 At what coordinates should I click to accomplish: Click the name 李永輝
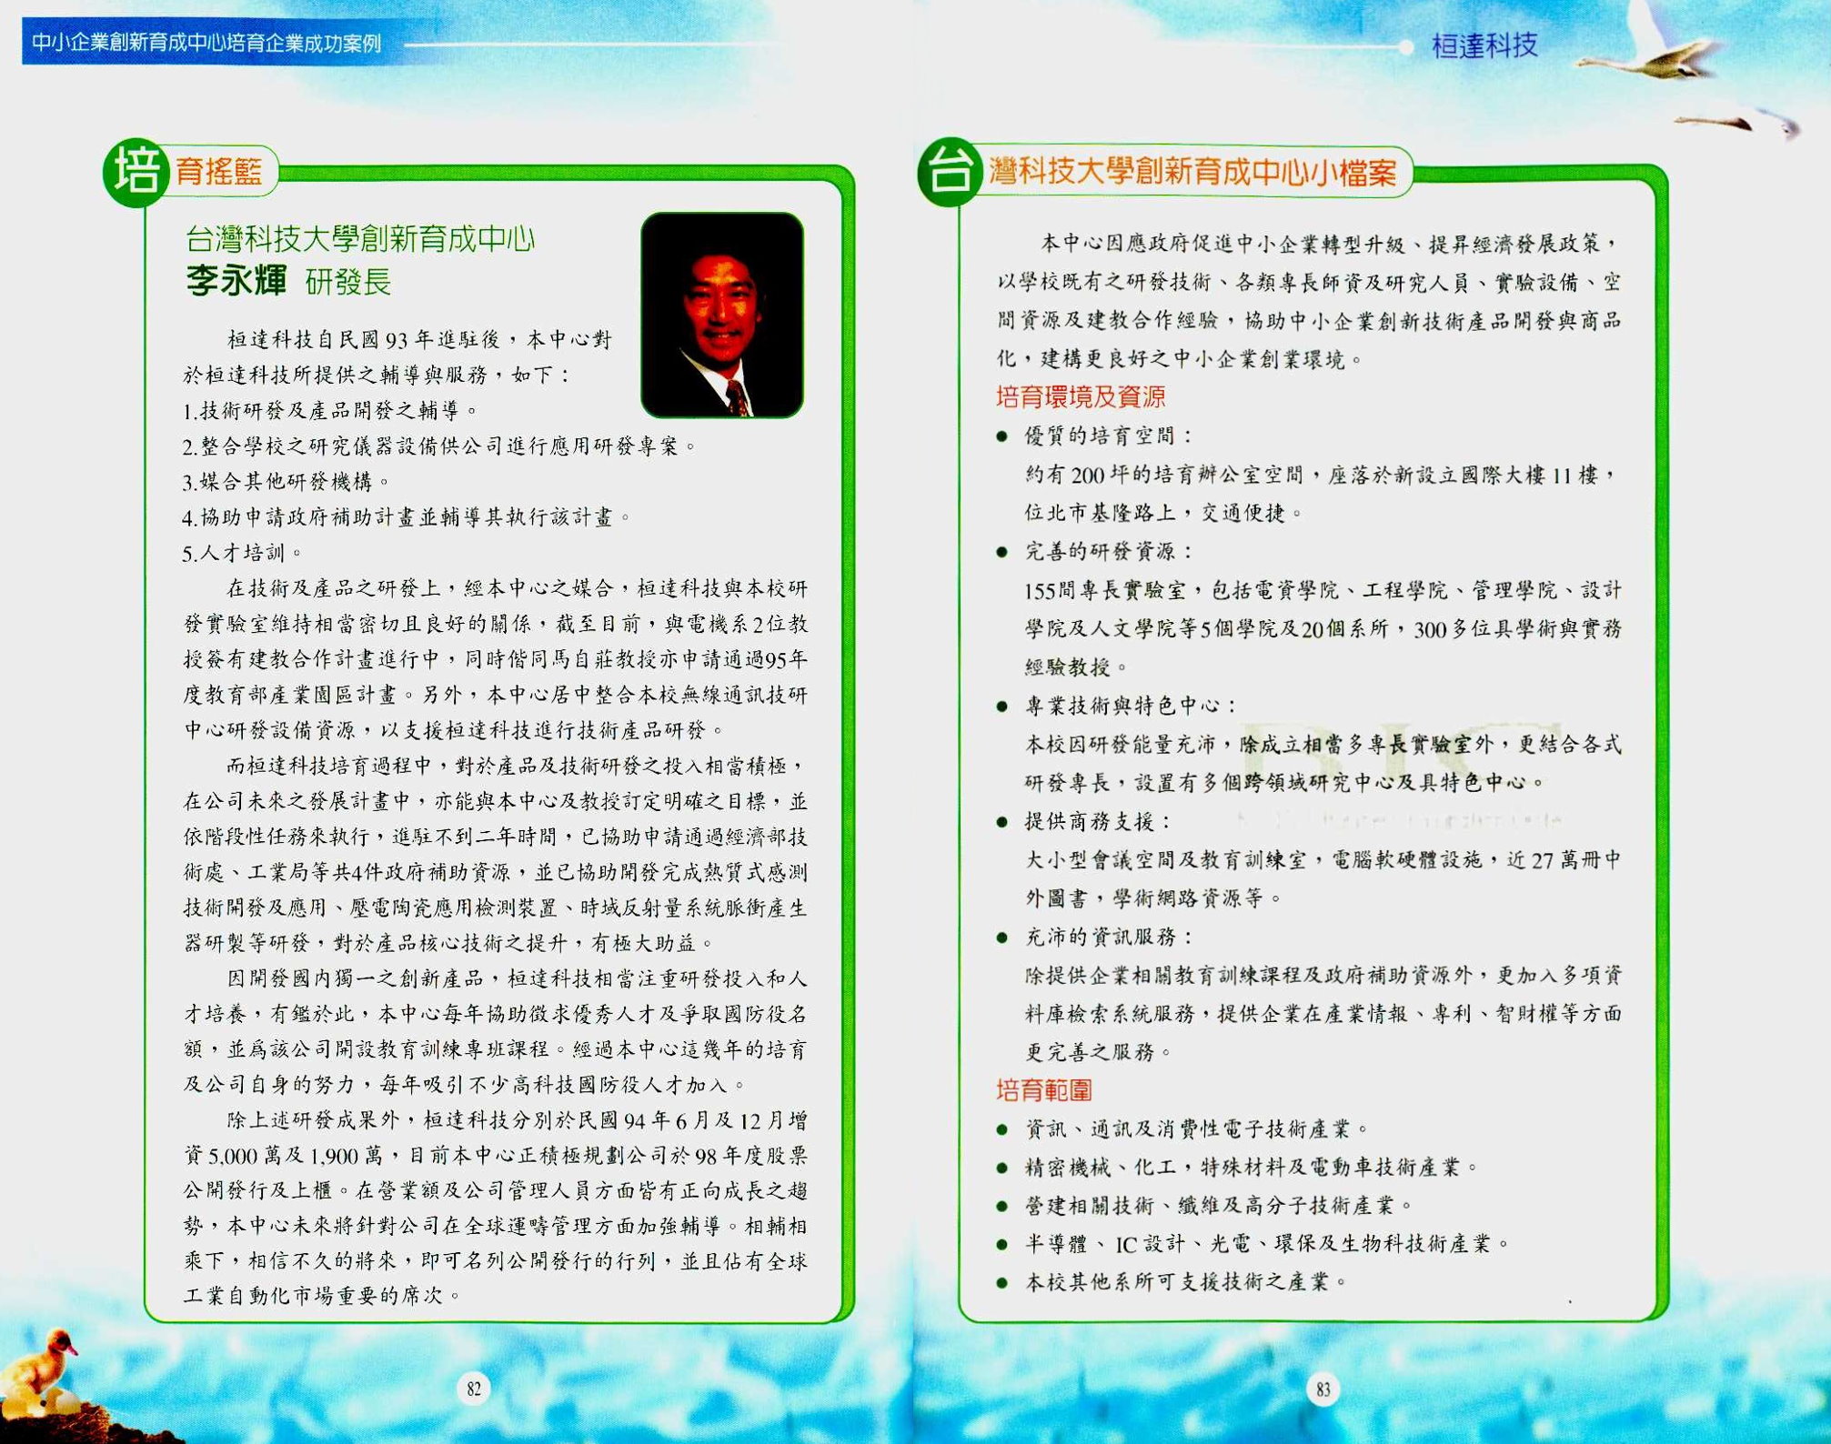click(x=236, y=280)
